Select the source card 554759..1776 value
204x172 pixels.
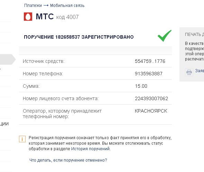point(150,61)
